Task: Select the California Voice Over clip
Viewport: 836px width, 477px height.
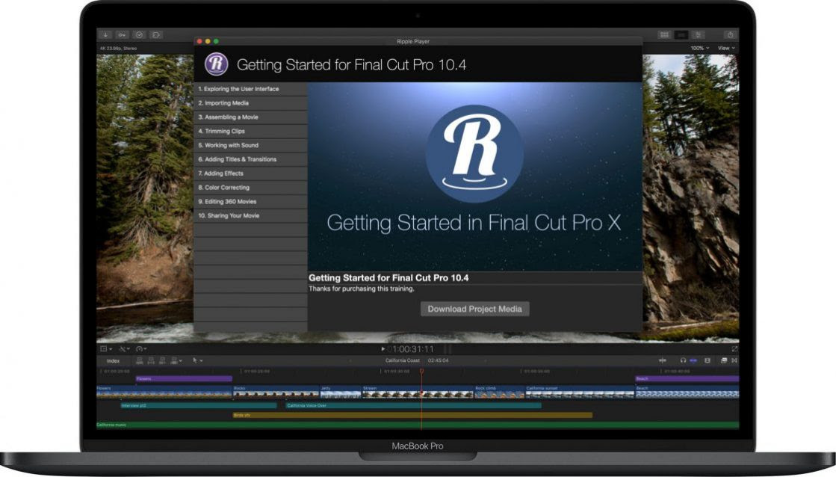Action: 413,405
